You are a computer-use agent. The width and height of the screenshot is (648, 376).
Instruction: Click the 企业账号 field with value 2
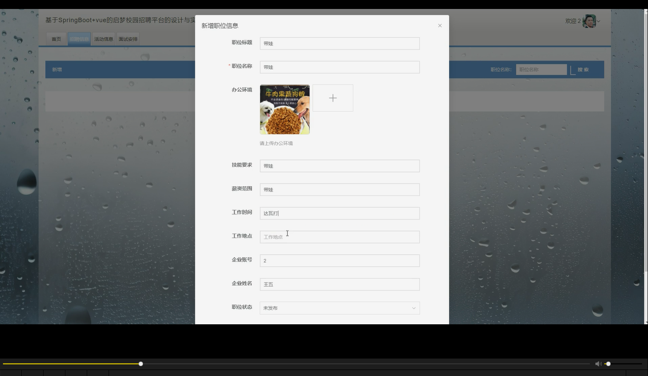pyautogui.click(x=340, y=261)
